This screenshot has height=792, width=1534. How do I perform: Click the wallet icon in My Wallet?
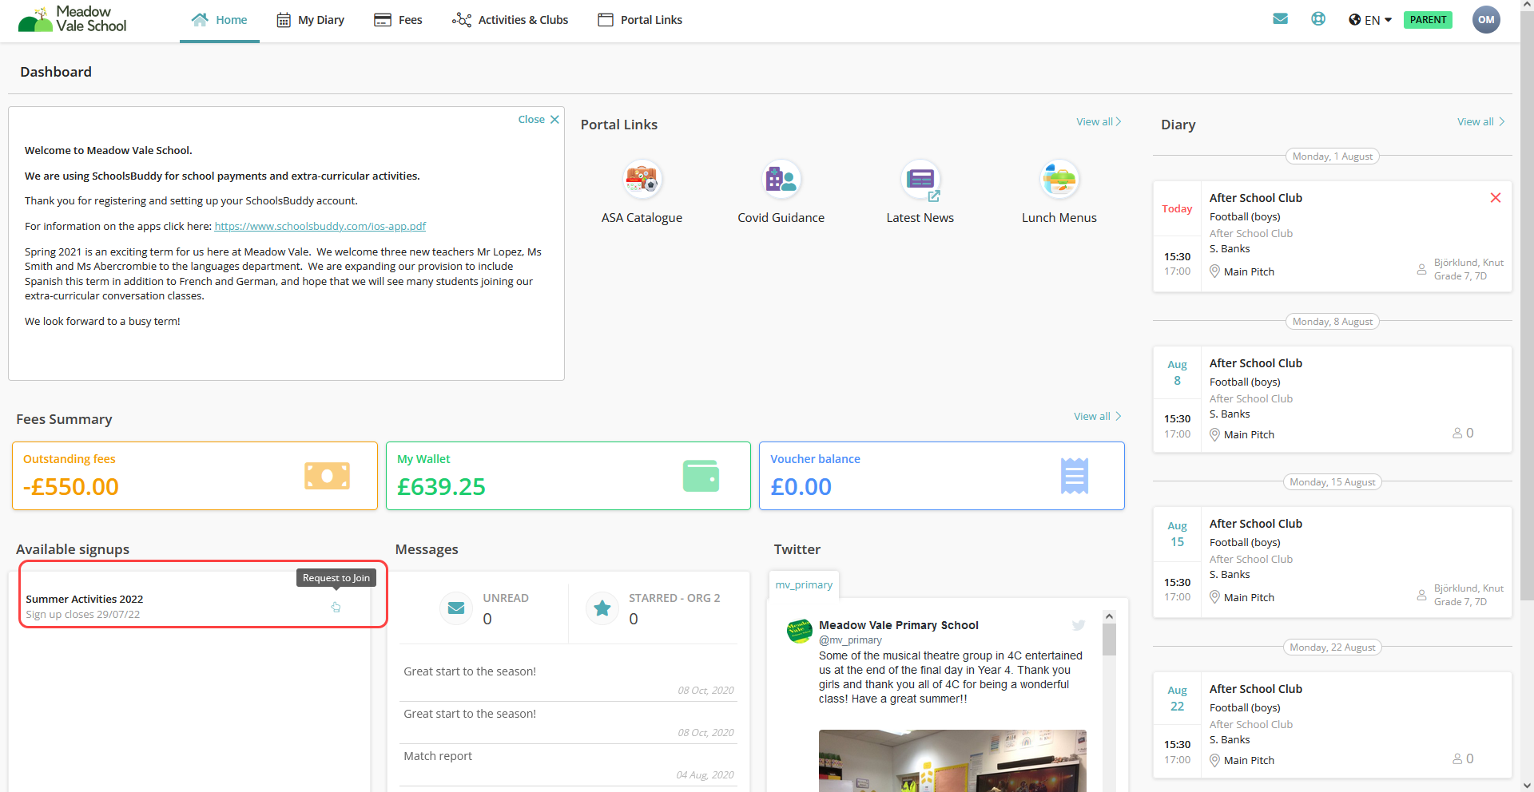pyautogui.click(x=701, y=476)
